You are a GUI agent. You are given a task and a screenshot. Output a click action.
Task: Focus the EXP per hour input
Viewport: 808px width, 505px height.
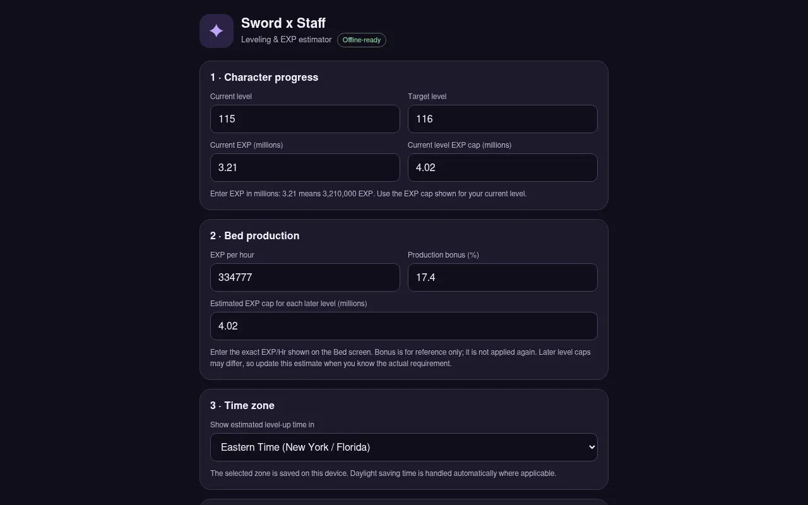click(305, 277)
